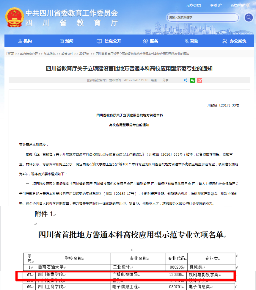Click the blue share icon
This screenshot has height=290, width=256.
point(186,80)
